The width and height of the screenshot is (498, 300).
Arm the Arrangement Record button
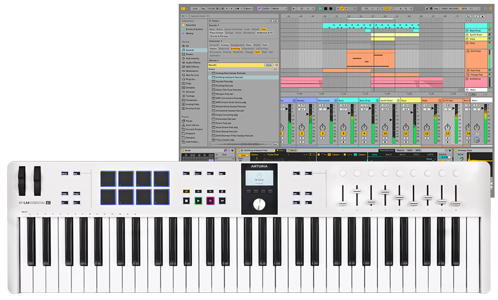point(331,9)
